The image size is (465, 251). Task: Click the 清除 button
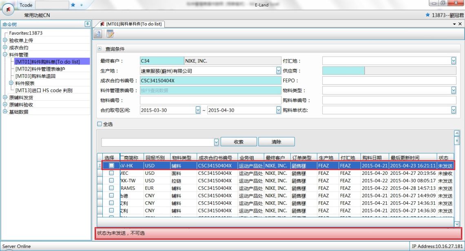(x=276, y=142)
